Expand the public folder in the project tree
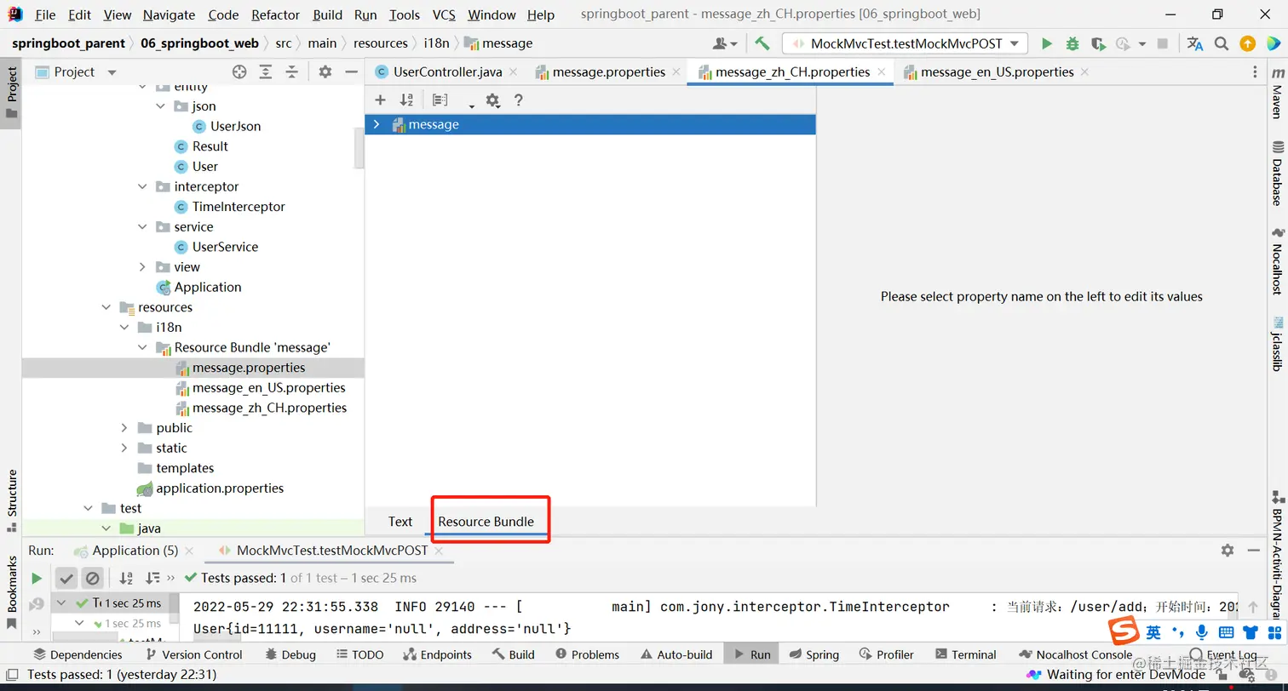 point(124,428)
